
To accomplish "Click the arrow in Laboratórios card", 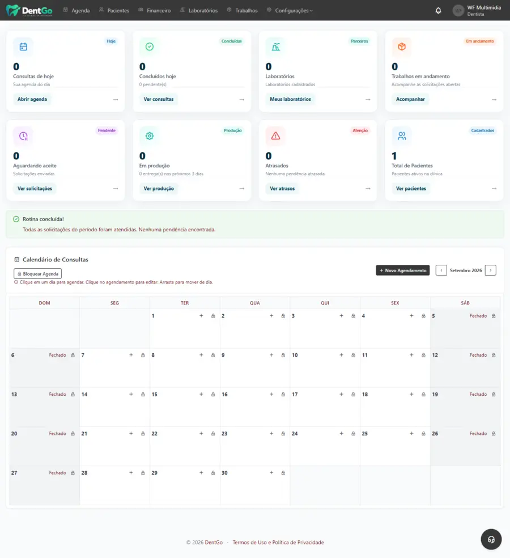I will (x=368, y=99).
